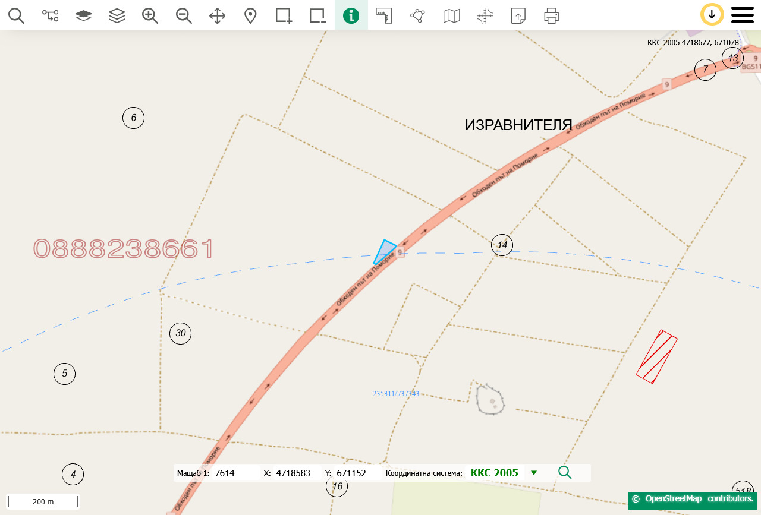This screenshot has height=515, width=761.
Task: Toggle the remove rectangle selection tool
Action: 317,15
